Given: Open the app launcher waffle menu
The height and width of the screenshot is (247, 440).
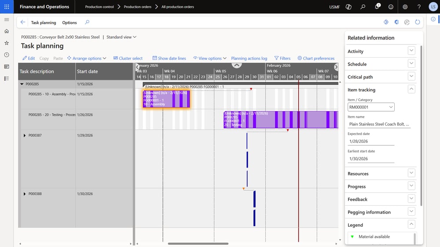Looking at the screenshot, I should 7,7.
